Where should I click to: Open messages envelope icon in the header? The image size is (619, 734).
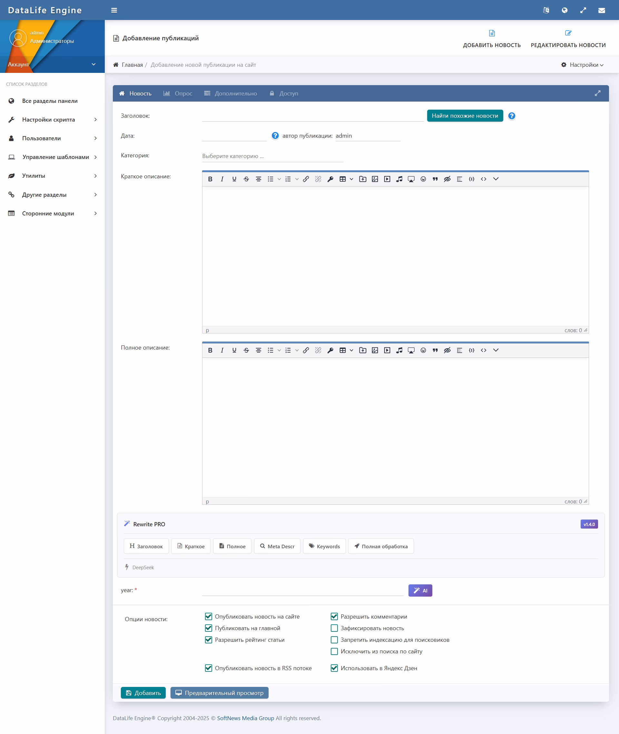[x=602, y=10]
